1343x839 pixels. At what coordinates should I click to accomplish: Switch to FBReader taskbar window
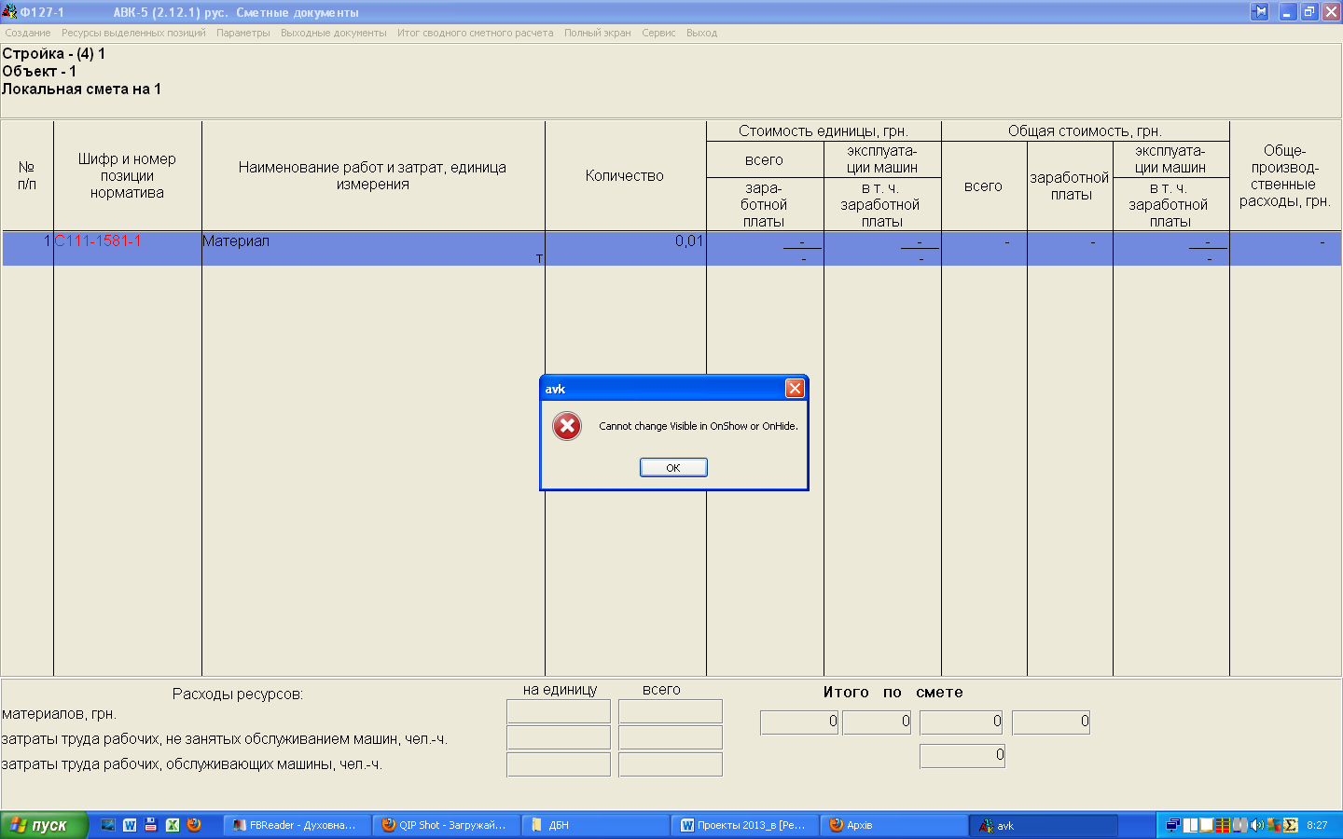tap(297, 825)
